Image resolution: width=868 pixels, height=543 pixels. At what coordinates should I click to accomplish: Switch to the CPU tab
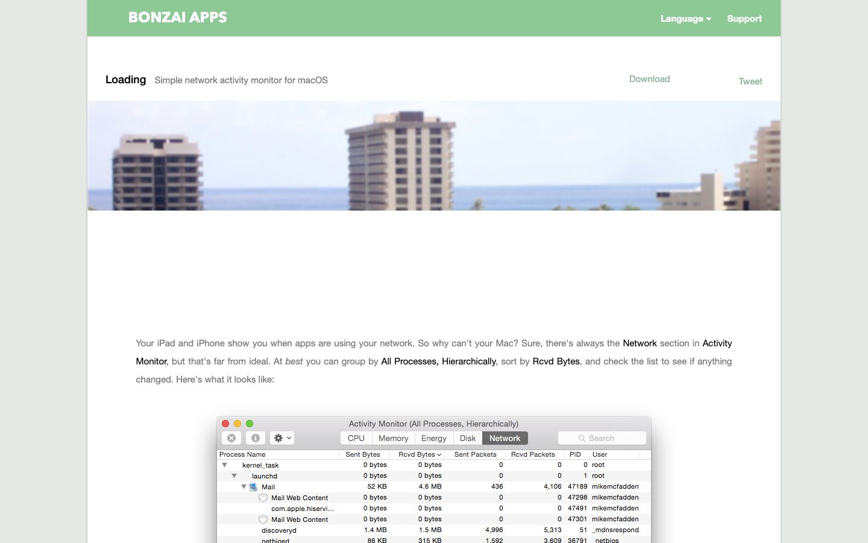click(356, 438)
